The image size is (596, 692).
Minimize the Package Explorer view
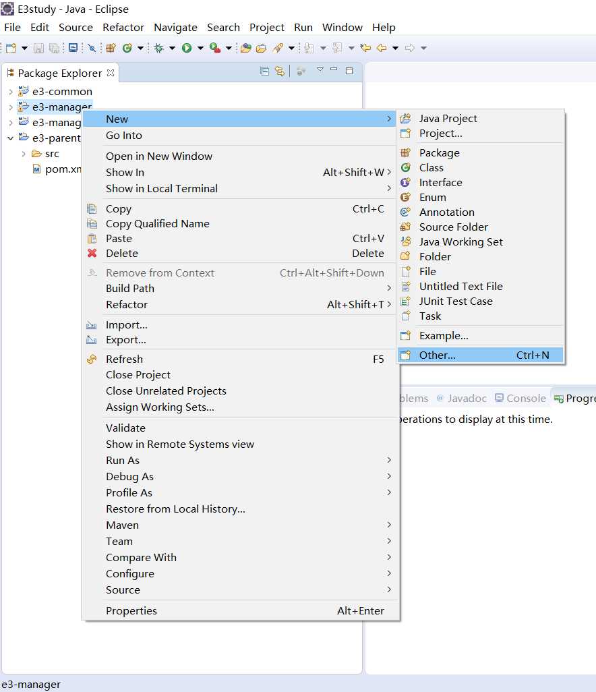tap(334, 69)
